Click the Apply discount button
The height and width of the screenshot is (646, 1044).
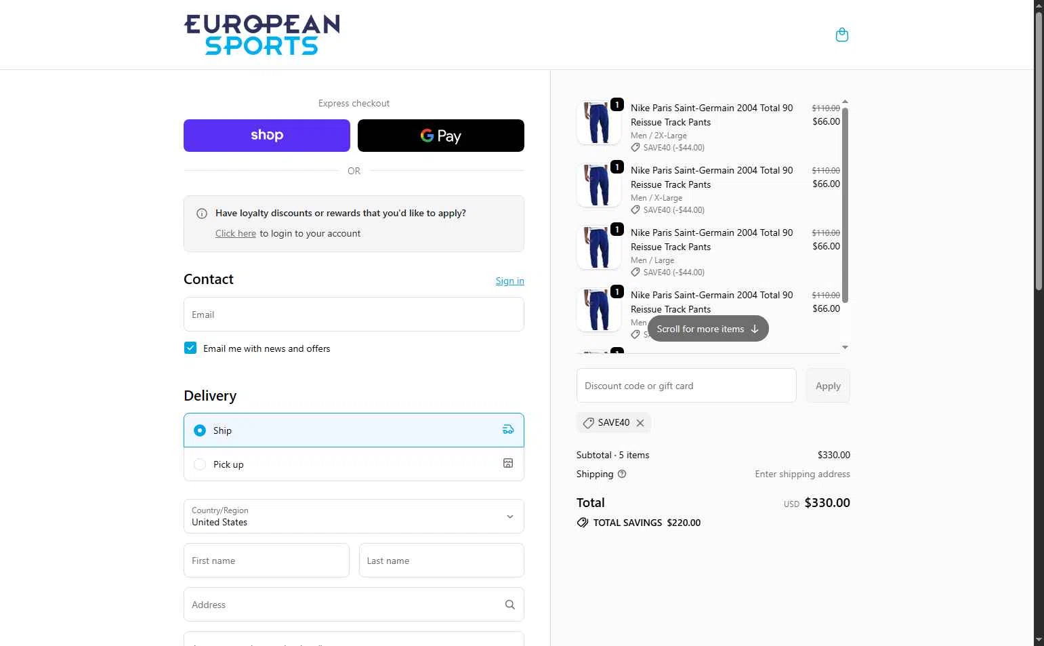coord(828,386)
